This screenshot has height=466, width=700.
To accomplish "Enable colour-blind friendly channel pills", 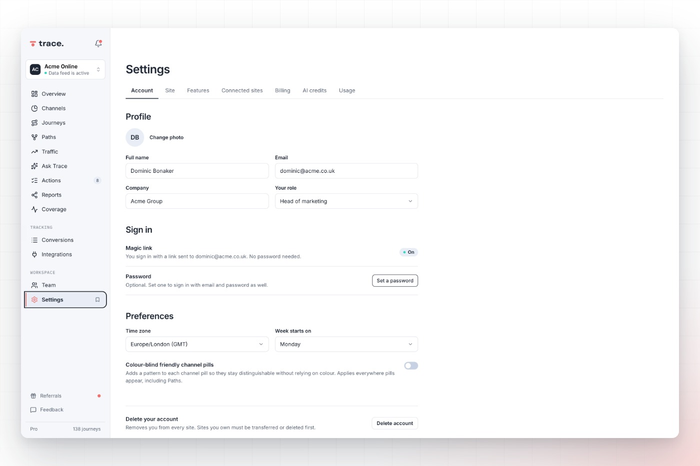I will coord(411,366).
